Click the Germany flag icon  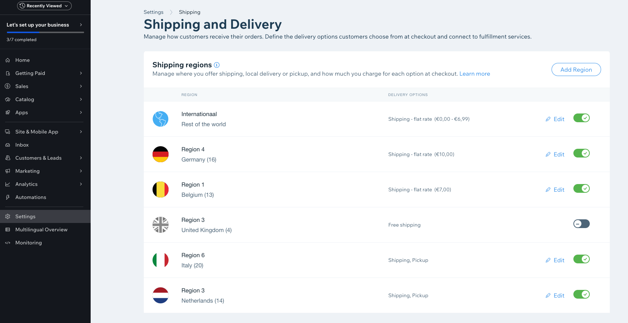tap(160, 154)
